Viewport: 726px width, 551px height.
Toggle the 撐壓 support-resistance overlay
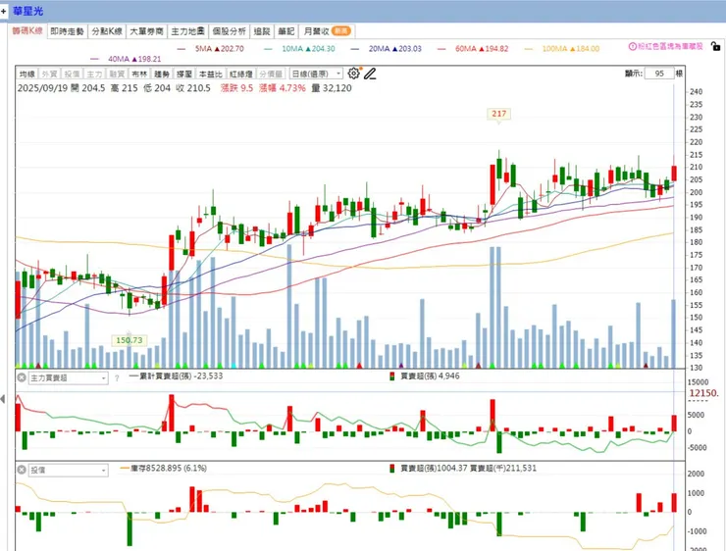183,74
